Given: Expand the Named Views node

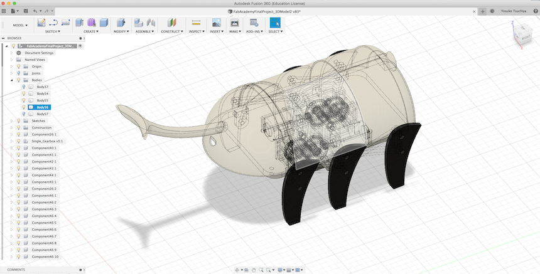Looking at the screenshot, I should pos(11,60).
